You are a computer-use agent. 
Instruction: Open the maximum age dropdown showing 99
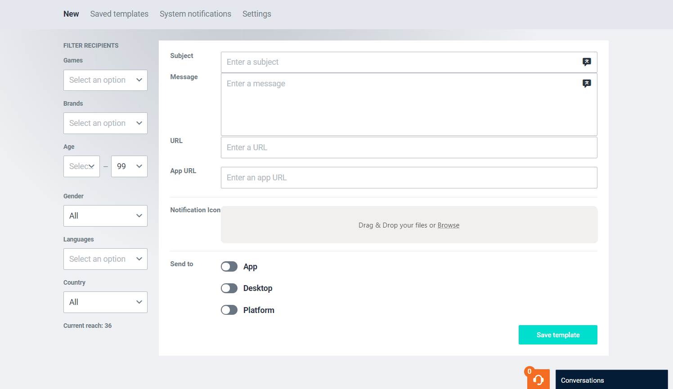(129, 166)
